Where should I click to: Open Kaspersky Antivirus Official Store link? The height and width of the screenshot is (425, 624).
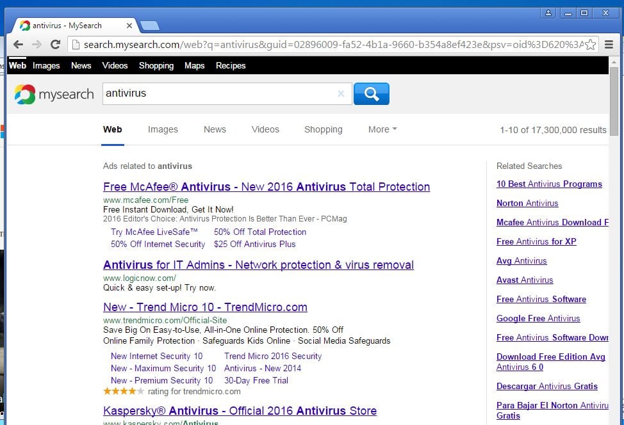[x=240, y=411]
